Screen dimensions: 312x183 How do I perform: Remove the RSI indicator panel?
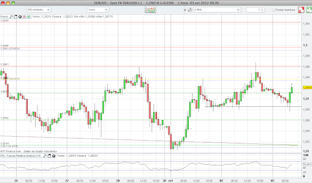tap(54, 156)
